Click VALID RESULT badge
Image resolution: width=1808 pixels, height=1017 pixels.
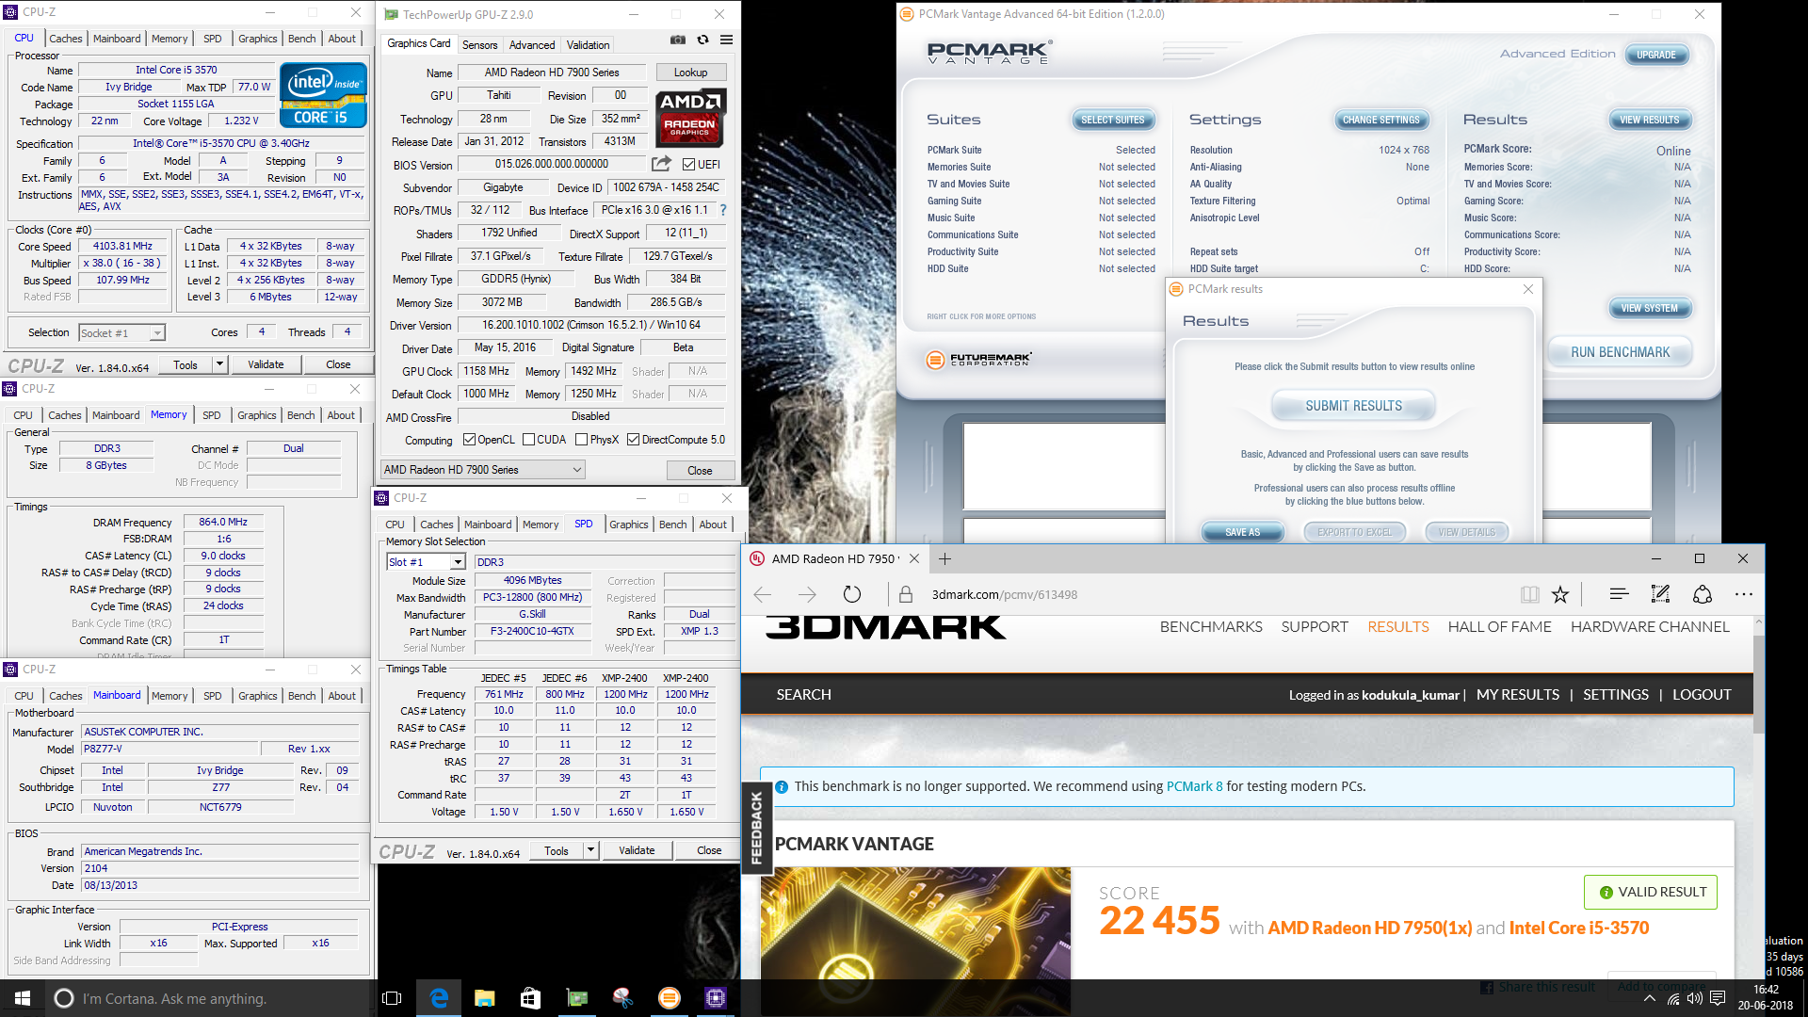click(1651, 892)
